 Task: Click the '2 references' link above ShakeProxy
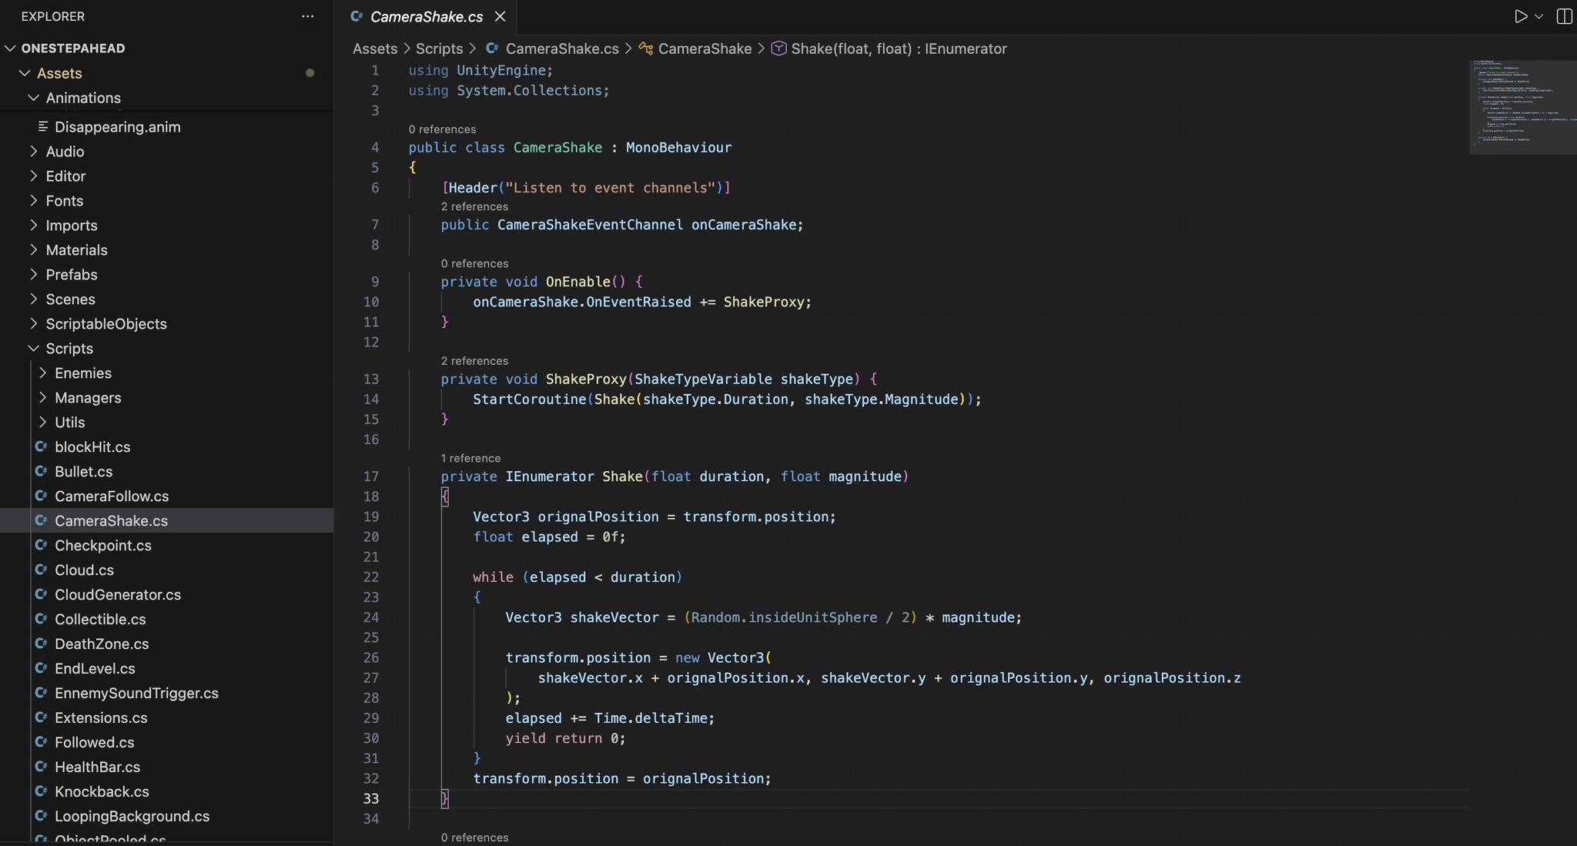474,361
